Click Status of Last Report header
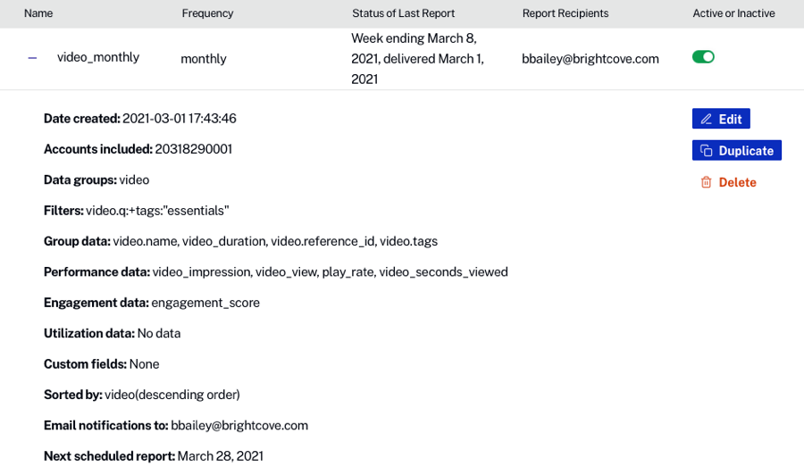The image size is (804, 475). pyautogui.click(x=403, y=13)
